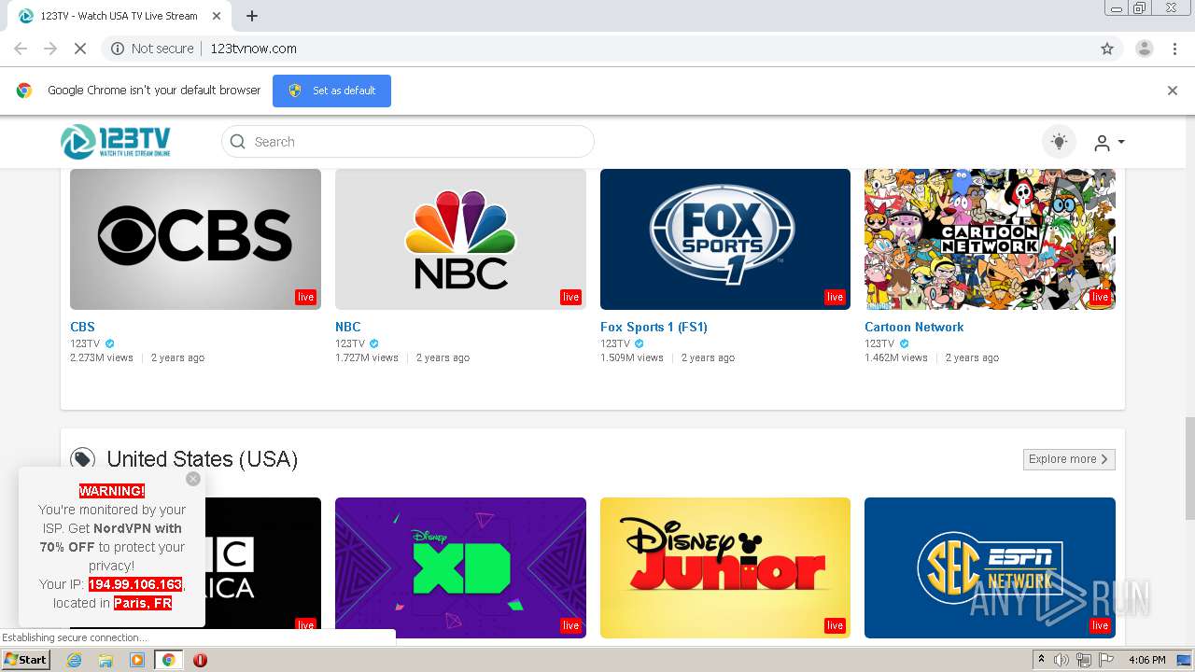The height and width of the screenshot is (672, 1195).
Task: Click the Fox Sports 1 (FS1) link
Action: tap(654, 327)
